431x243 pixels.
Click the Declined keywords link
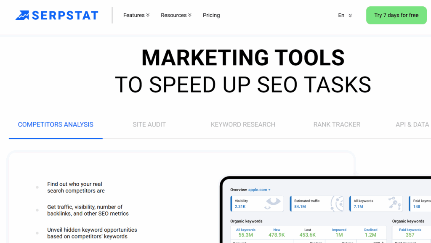pyautogui.click(x=371, y=232)
